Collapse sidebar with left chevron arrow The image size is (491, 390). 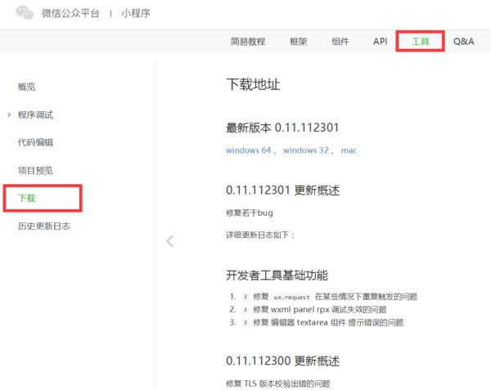point(169,240)
